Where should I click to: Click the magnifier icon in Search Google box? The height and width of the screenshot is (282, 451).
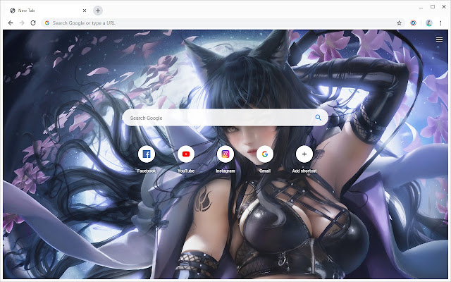point(318,118)
